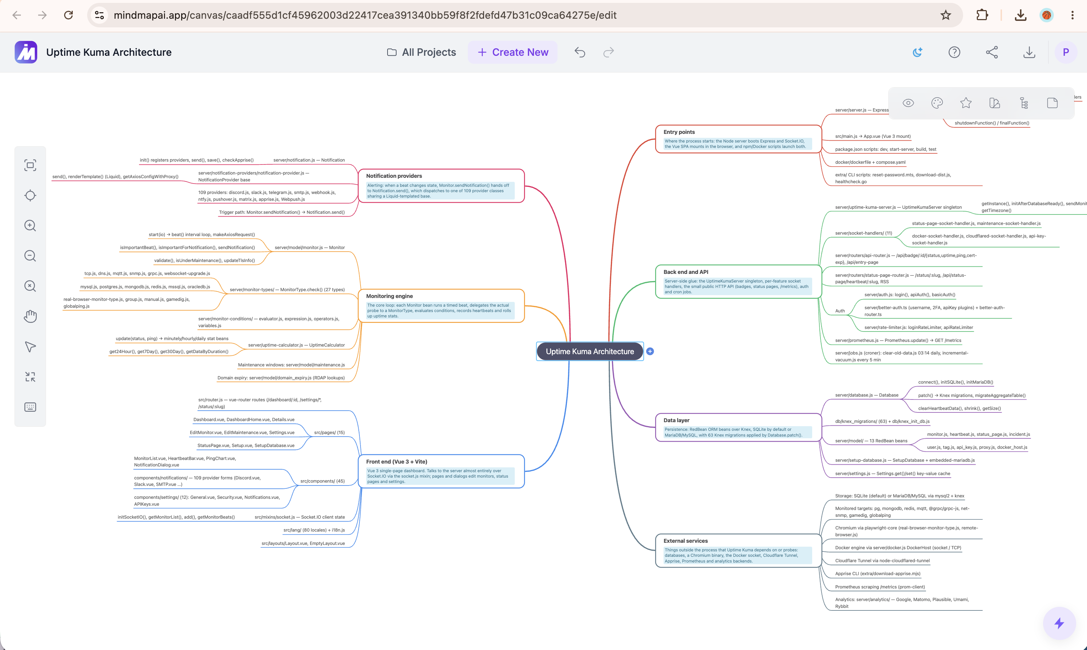Select the pointer arrow tool
The height and width of the screenshot is (650, 1087).
30,347
